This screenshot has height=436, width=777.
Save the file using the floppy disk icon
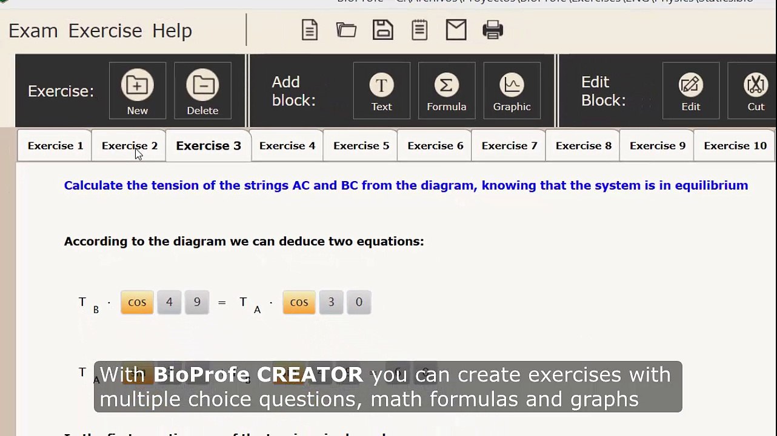click(x=382, y=30)
